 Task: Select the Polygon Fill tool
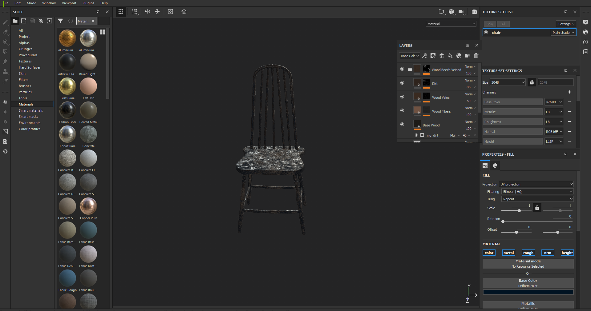[x=5, y=52]
